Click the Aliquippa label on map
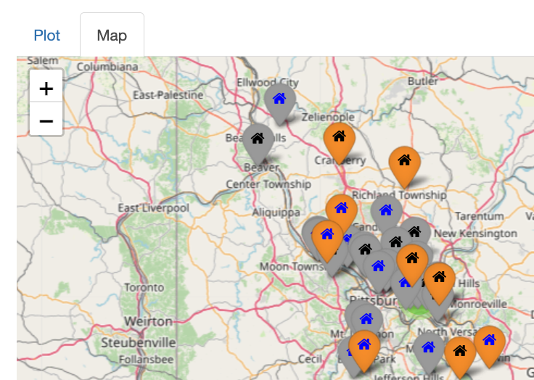The height and width of the screenshot is (380, 534). click(276, 212)
